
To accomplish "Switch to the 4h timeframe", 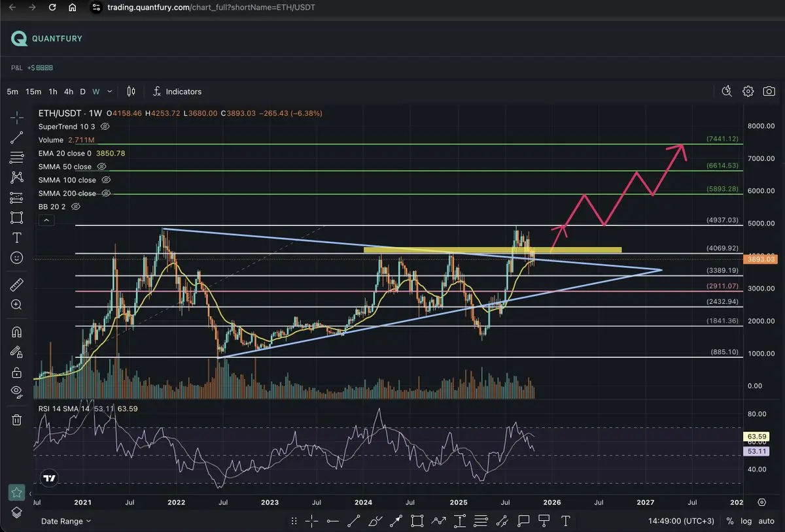I will tap(69, 91).
